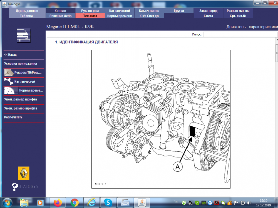
Task: Open Windows Explorer from the taskbar
Action: click(24, 203)
